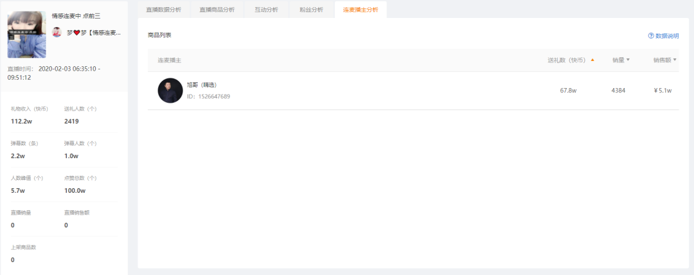Open the streamer name 梦❤梦【情感连麦...

pyautogui.click(x=94, y=33)
